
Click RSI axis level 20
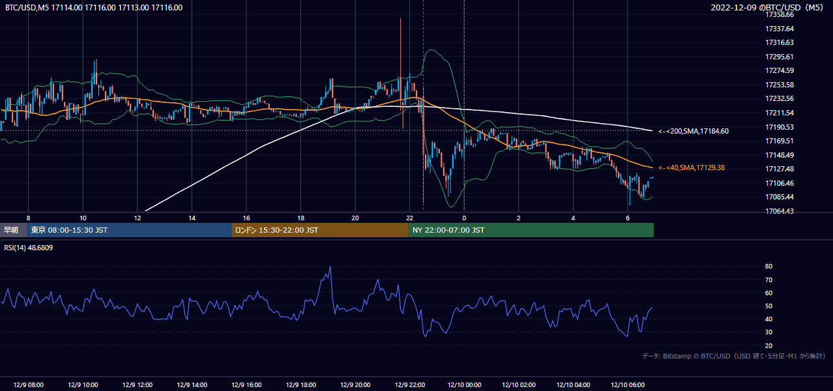769,345
